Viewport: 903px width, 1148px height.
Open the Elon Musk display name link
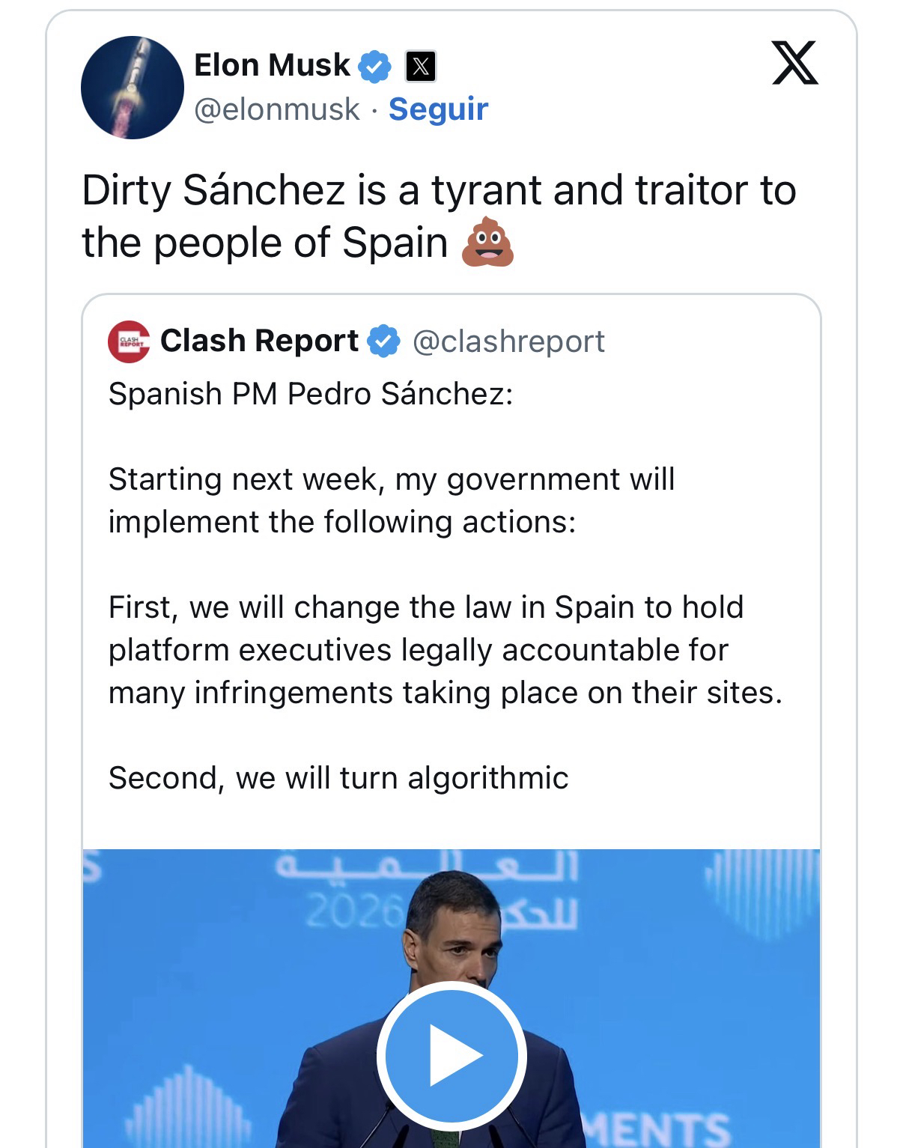pyautogui.click(x=272, y=65)
